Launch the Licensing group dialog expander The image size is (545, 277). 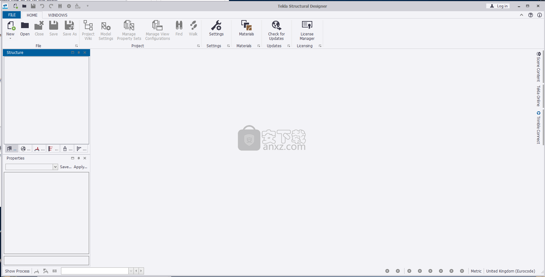point(320,46)
